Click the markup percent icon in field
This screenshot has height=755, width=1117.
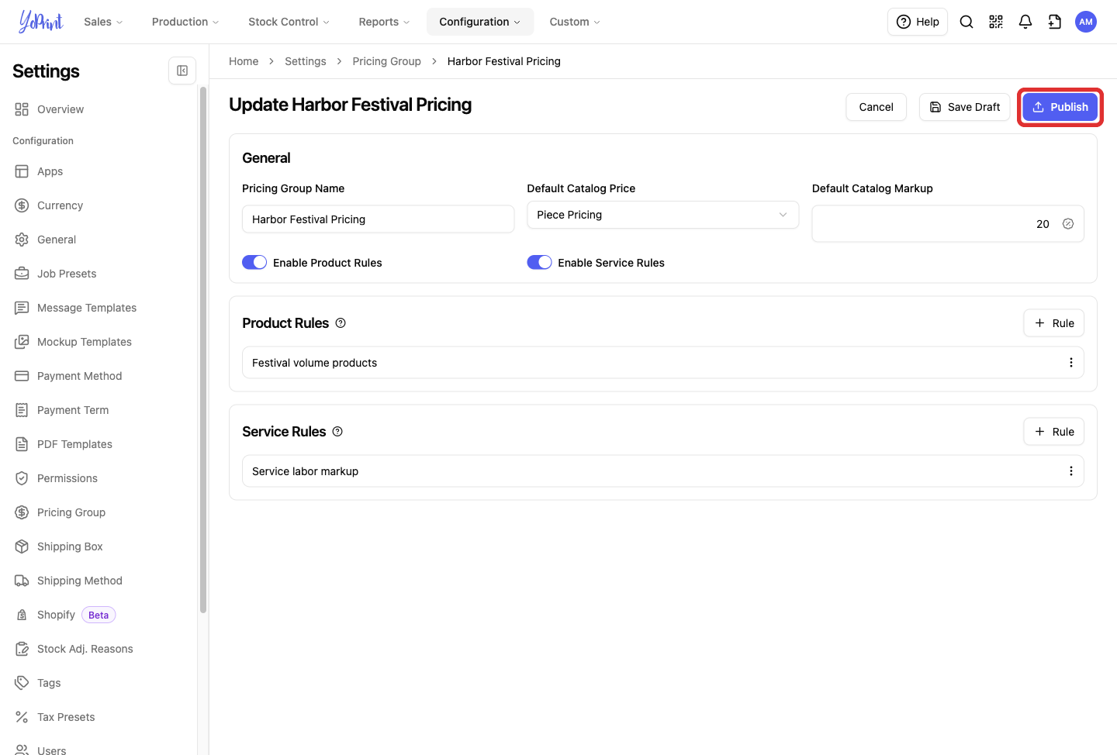tap(1068, 224)
